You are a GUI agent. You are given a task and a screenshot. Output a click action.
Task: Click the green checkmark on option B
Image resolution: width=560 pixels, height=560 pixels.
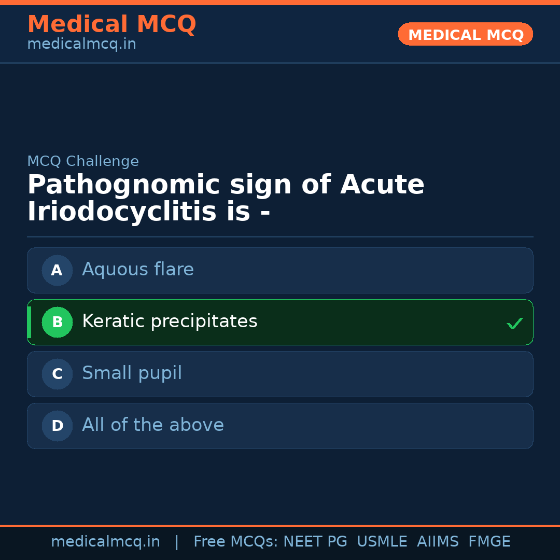coord(514,323)
